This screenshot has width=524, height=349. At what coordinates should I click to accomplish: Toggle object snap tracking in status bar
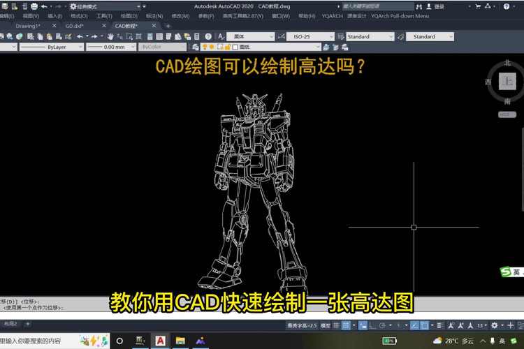[414, 325]
